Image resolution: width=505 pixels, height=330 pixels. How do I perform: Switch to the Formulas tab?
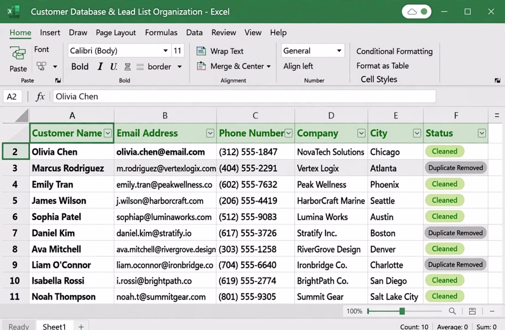[x=161, y=33]
